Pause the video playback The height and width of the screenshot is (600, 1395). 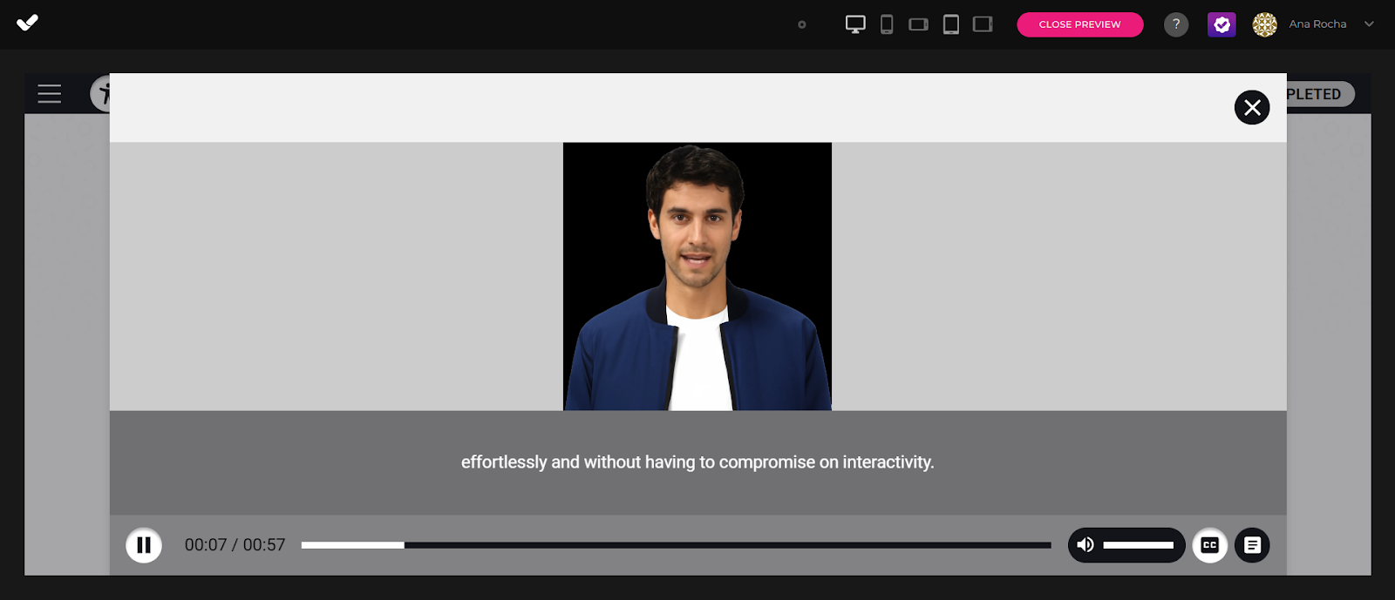(x=144, y=545)
